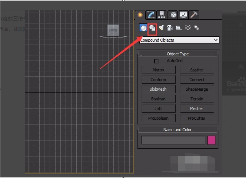Select the Helpers category icon

coord(179,28)
